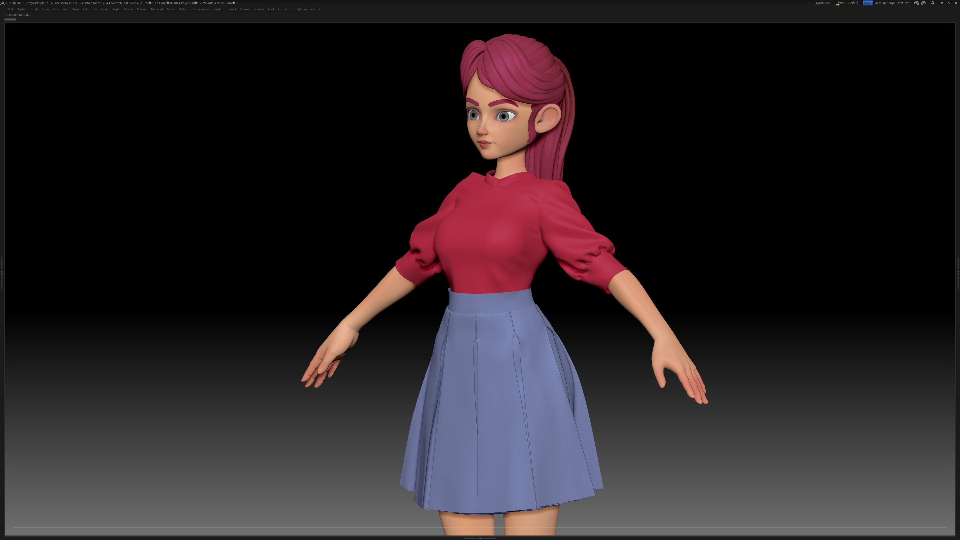960x540 pixels.
Task: Click the hide-to-tray down arrow icon
Action: pyautogui.click(x=942, y=3)
